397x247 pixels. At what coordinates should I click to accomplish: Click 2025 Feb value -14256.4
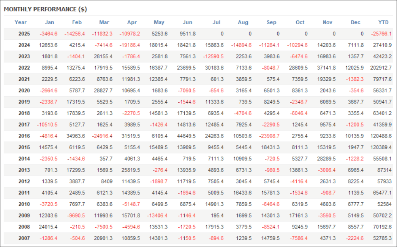[x=74, y=34]
